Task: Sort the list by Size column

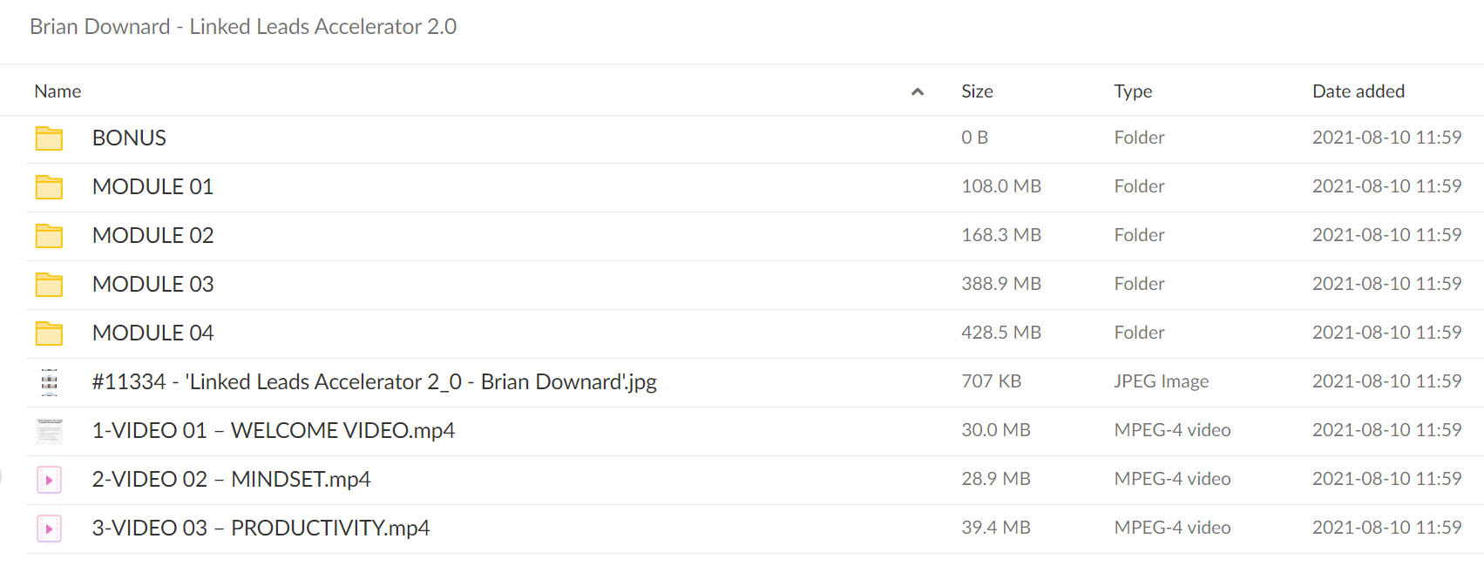Action: 977,91
